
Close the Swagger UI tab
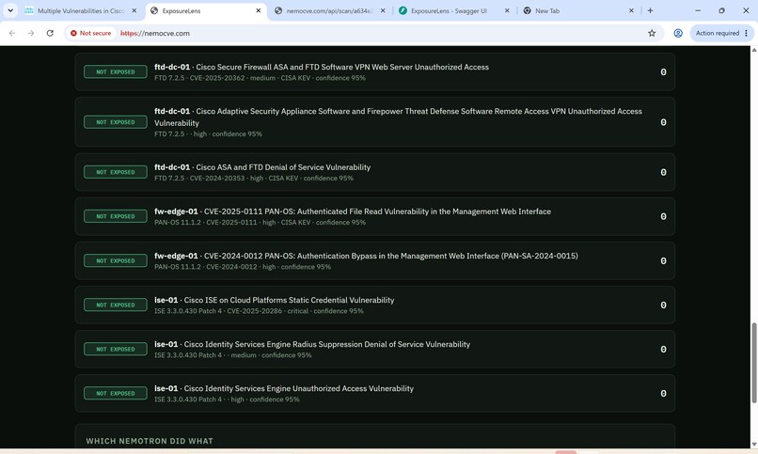tap(507, 10)
